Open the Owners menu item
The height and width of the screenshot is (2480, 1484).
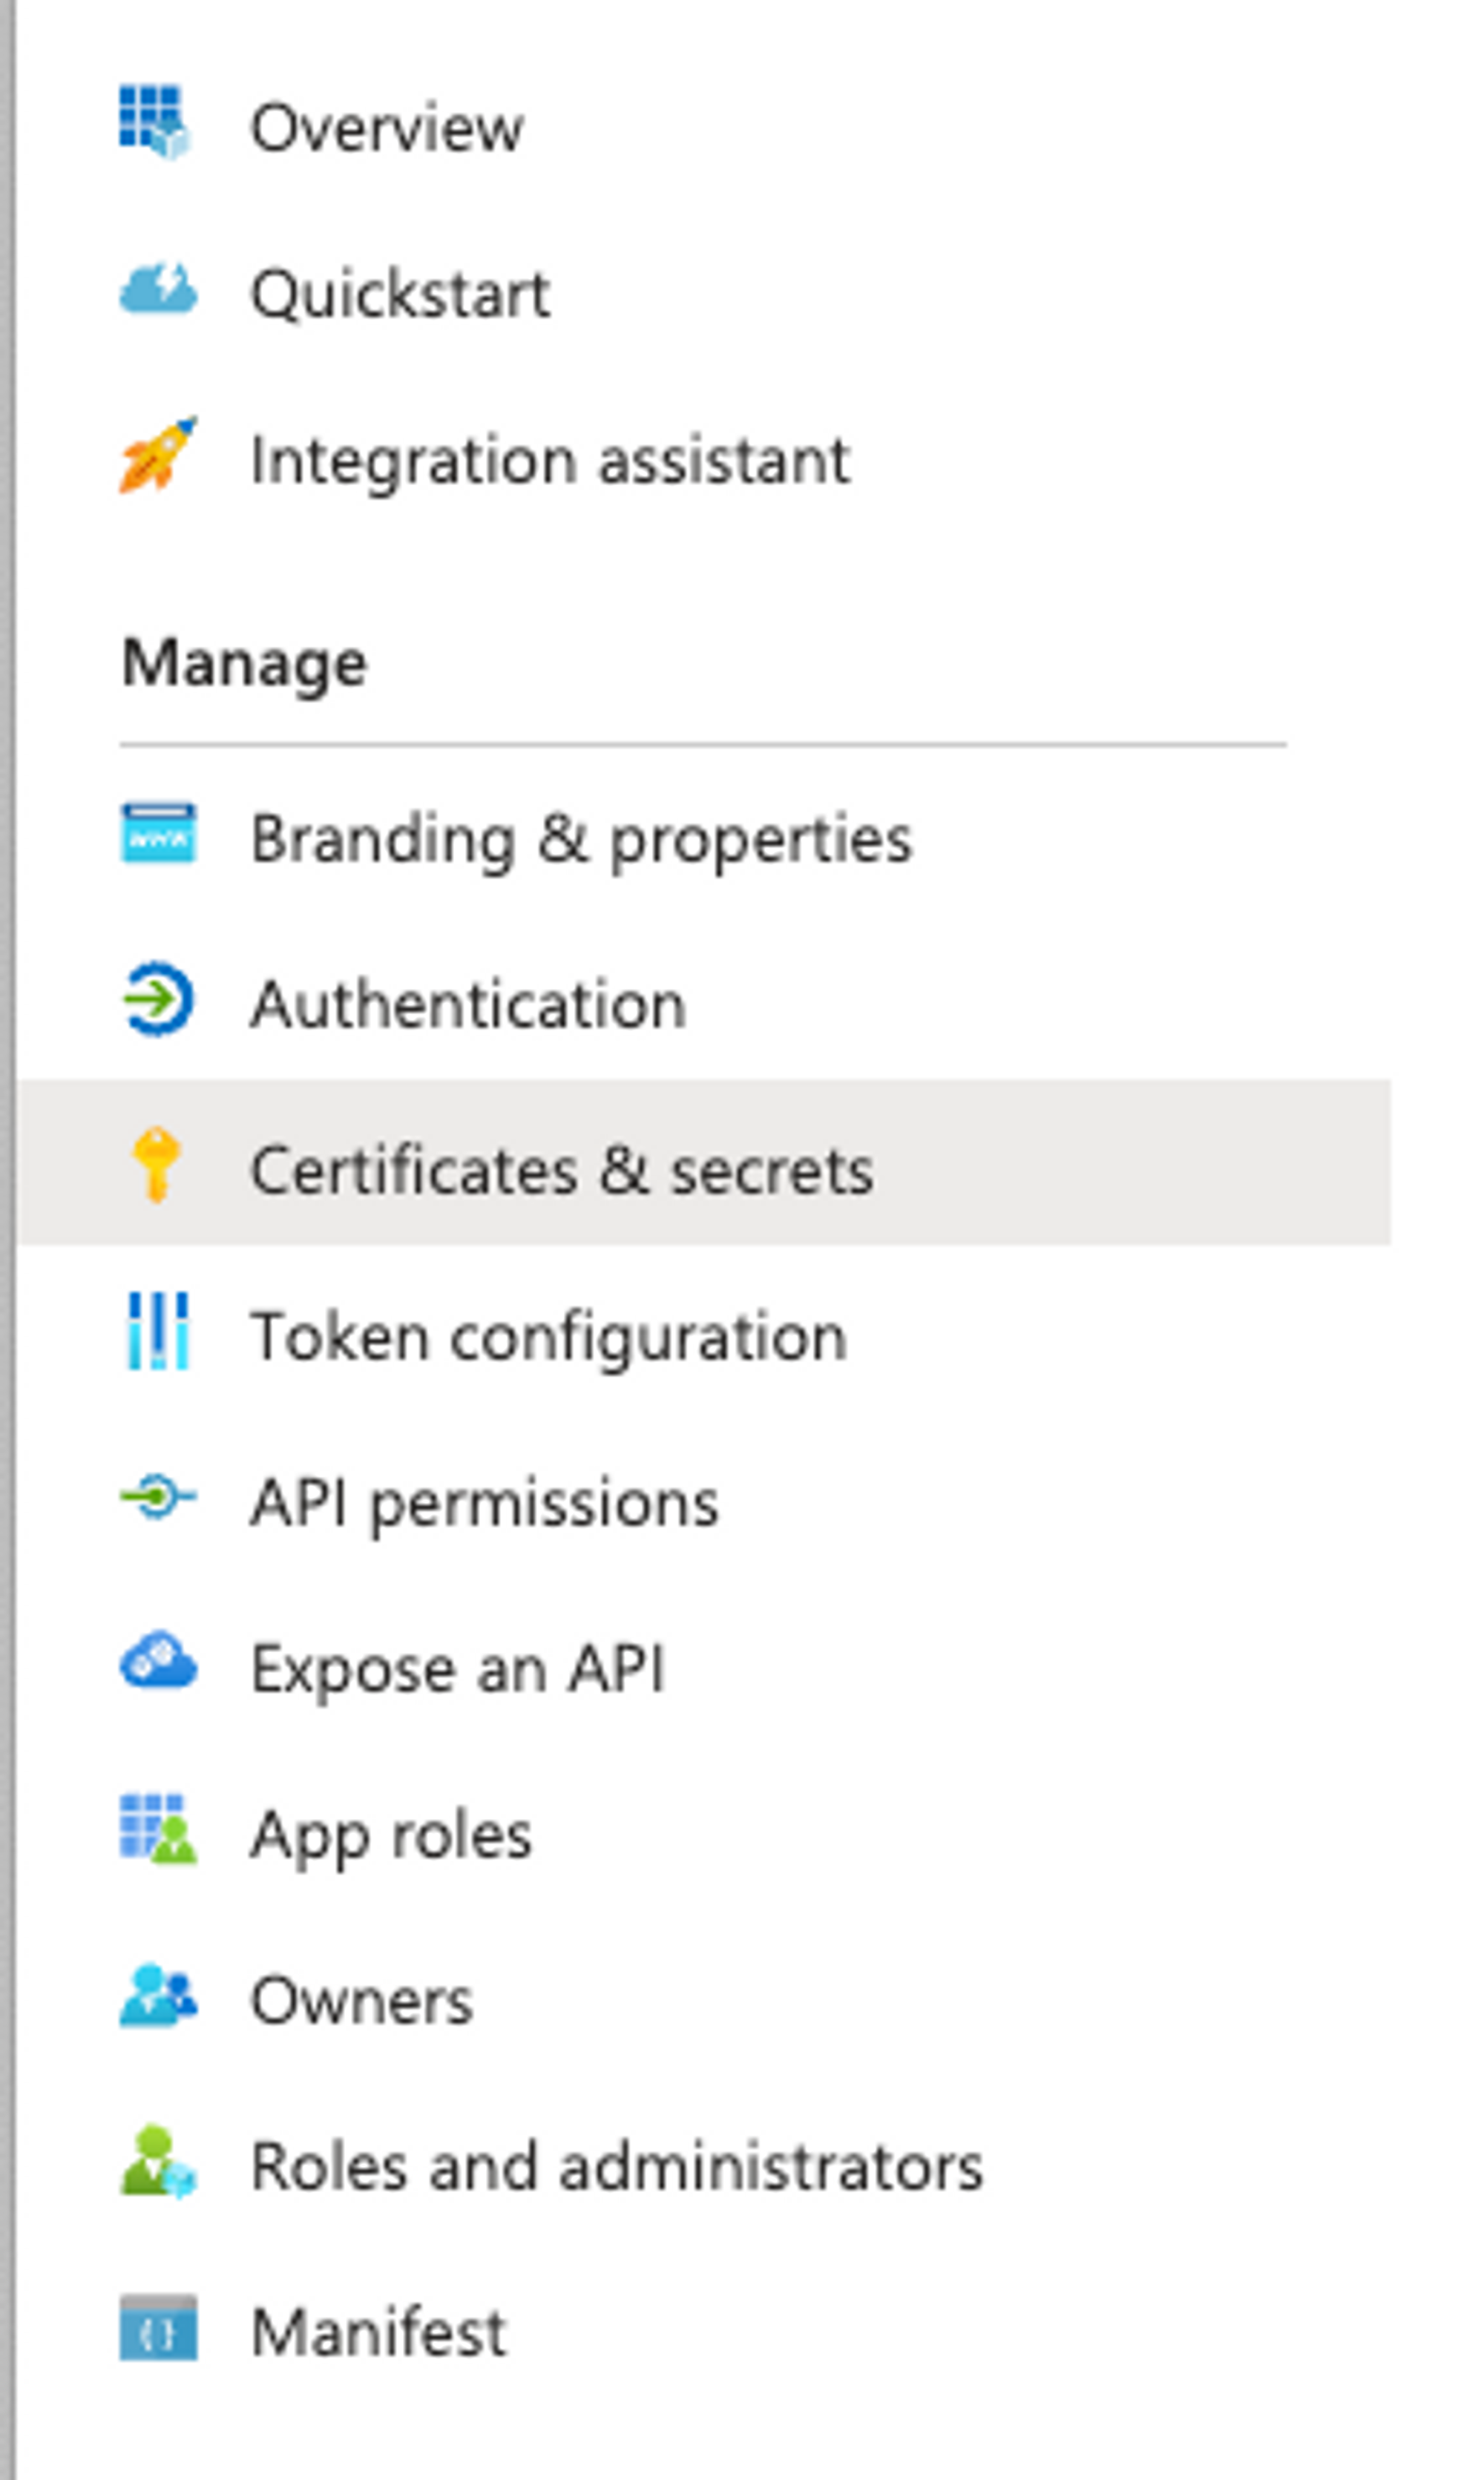[361, 2000]
